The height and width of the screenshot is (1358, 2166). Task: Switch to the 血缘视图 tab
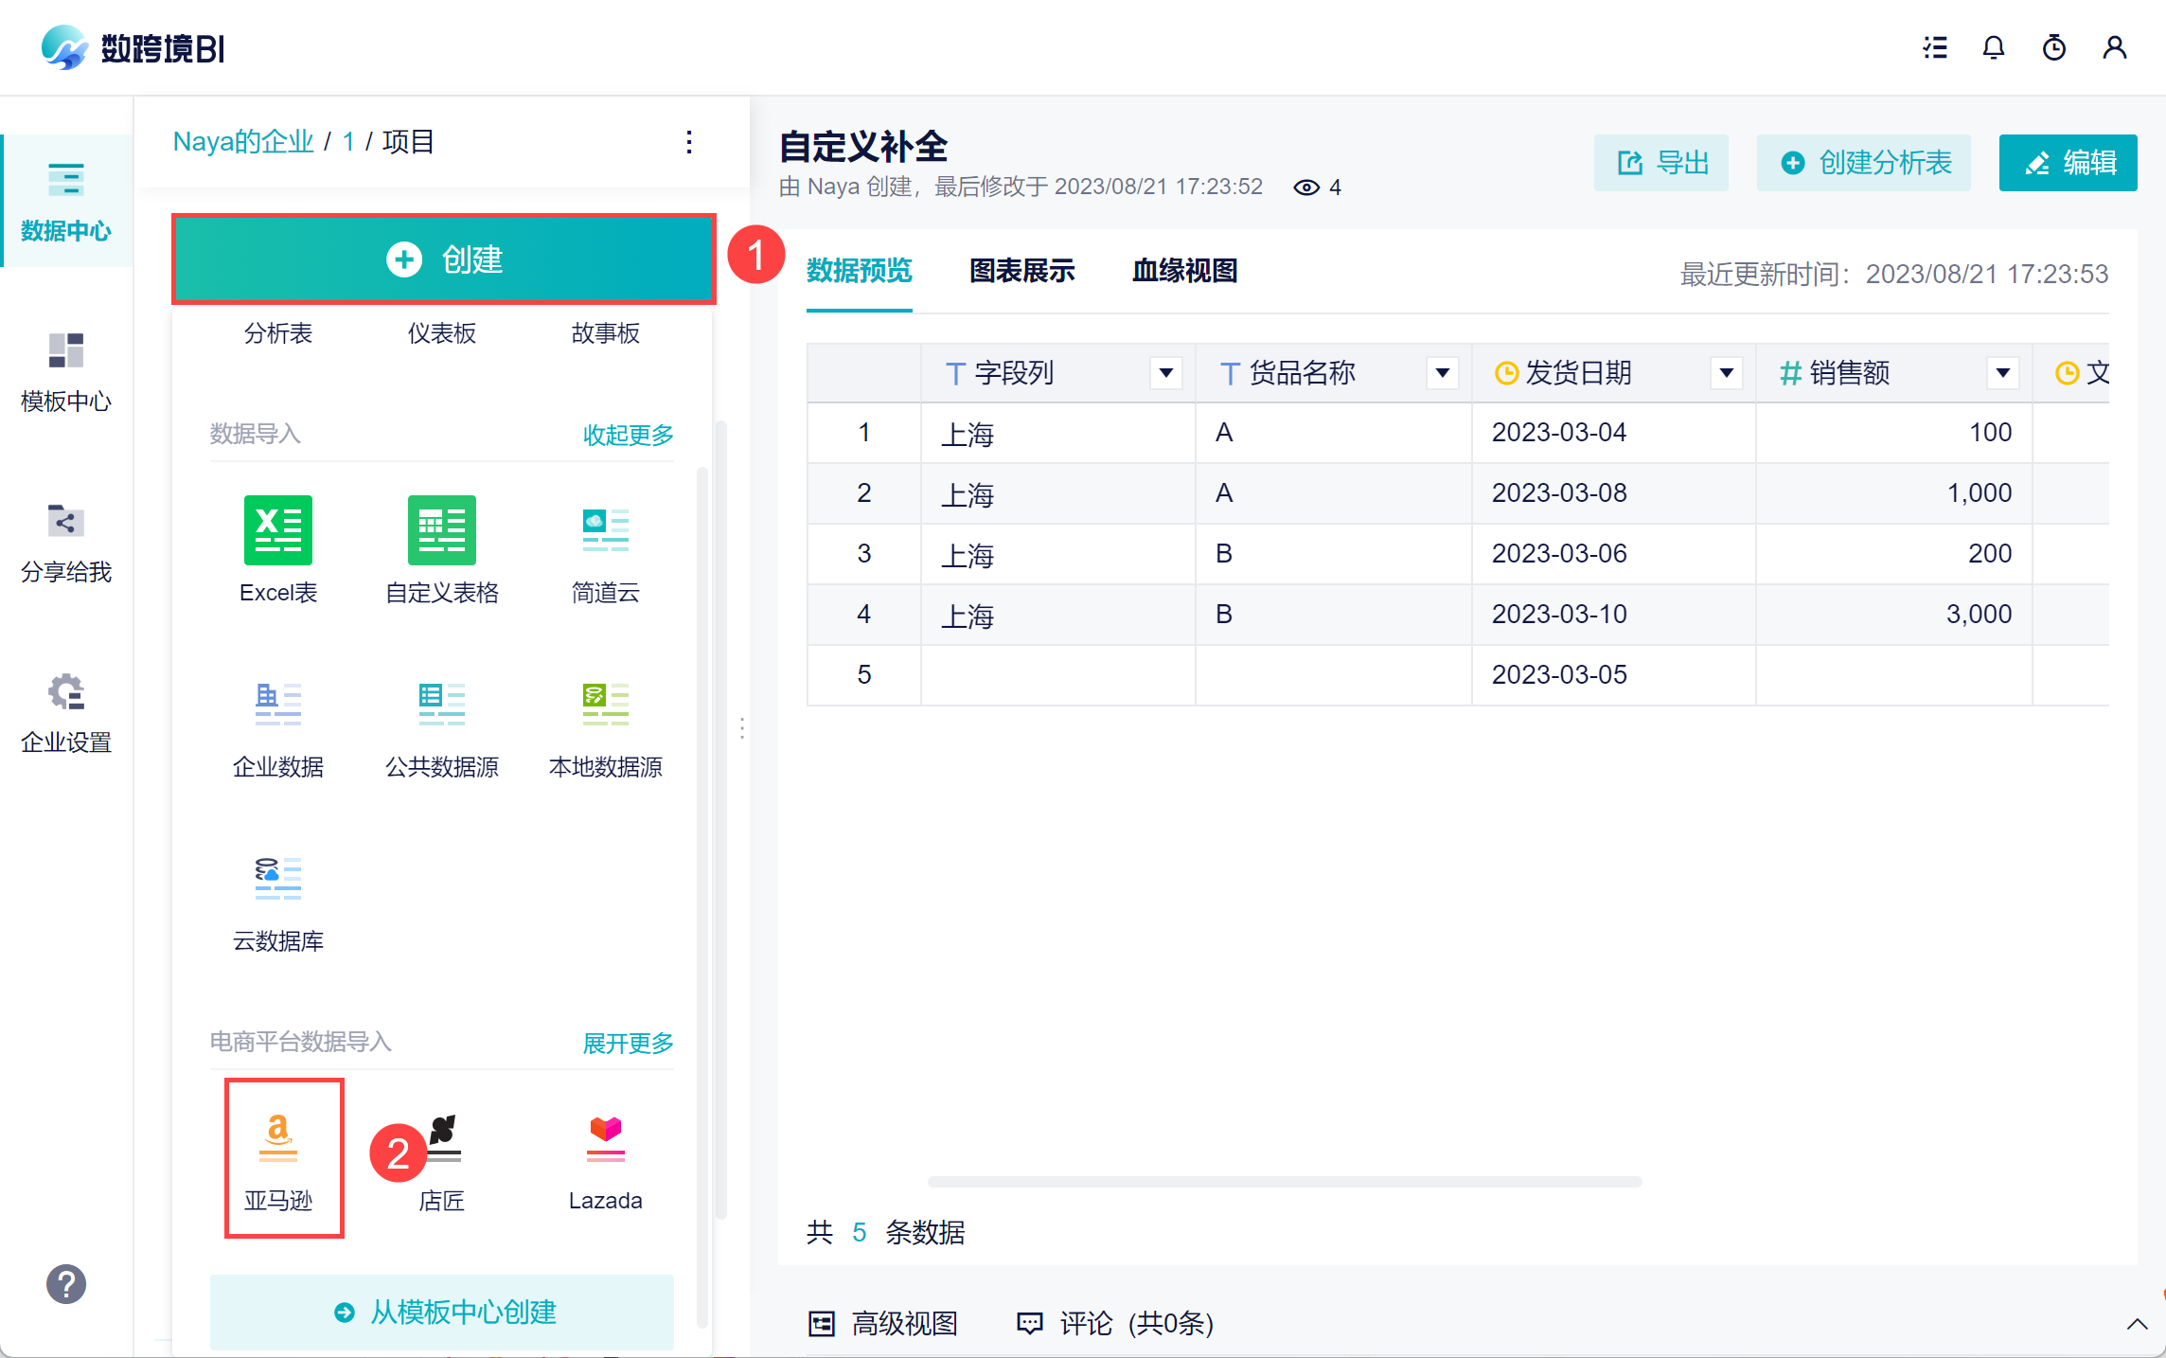tap(1184, 271)
